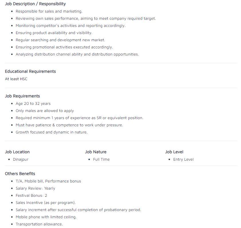
Task: Select the Full Time job nature entry
Action: pyautogui.click(x=101, y=160)
